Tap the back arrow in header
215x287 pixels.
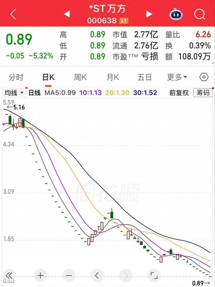[x=13, y=14]
